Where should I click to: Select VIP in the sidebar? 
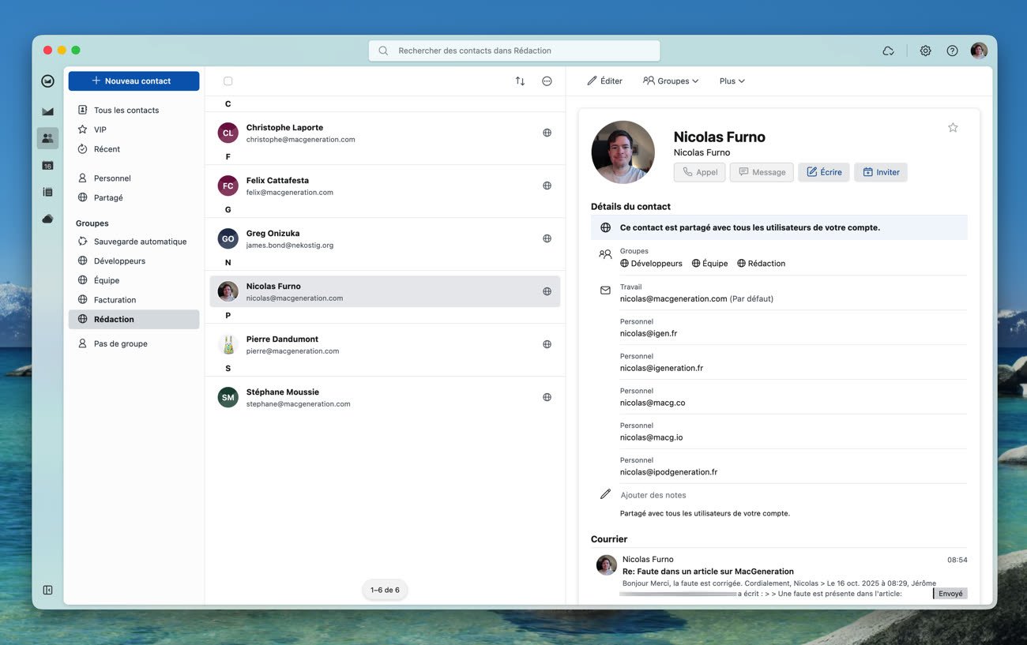tap(100, 129)
